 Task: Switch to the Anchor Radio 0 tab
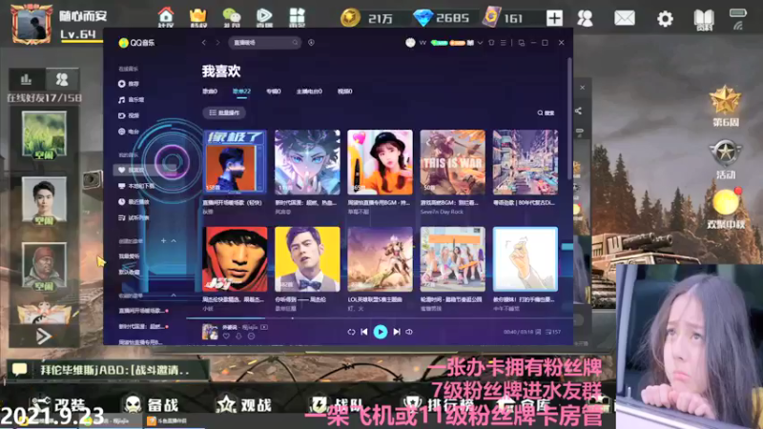tap(309, 91)
